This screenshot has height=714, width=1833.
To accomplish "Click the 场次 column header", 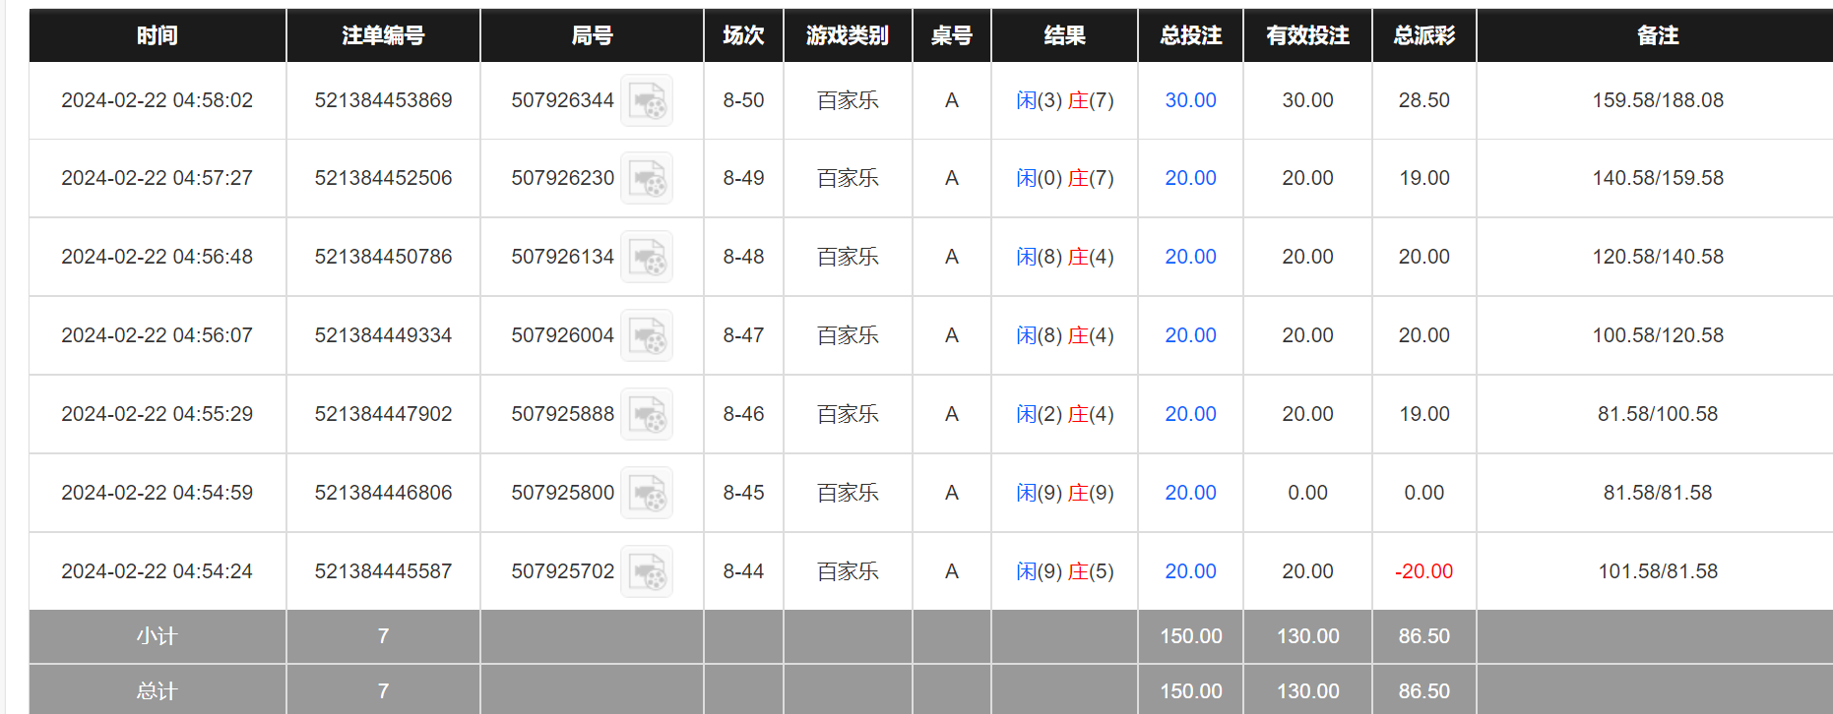I will tap(743, 35).
